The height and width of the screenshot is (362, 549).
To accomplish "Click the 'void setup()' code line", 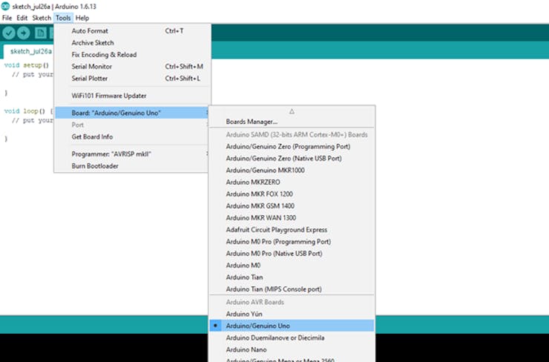I will [x=27, y=65].
